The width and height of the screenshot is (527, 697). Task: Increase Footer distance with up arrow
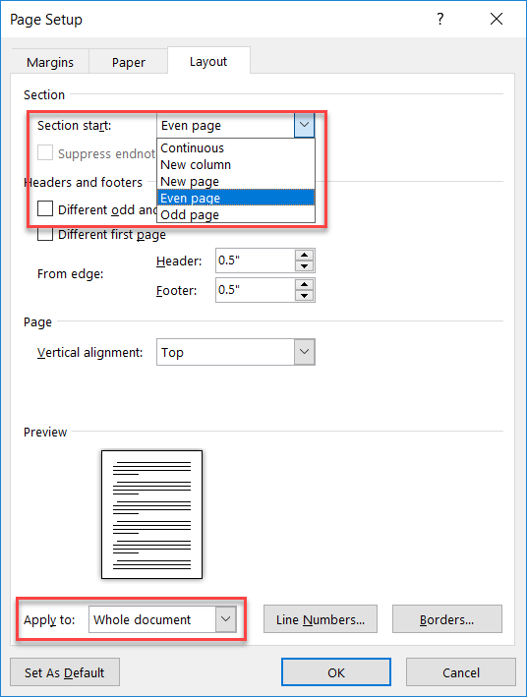coord(304,284)
